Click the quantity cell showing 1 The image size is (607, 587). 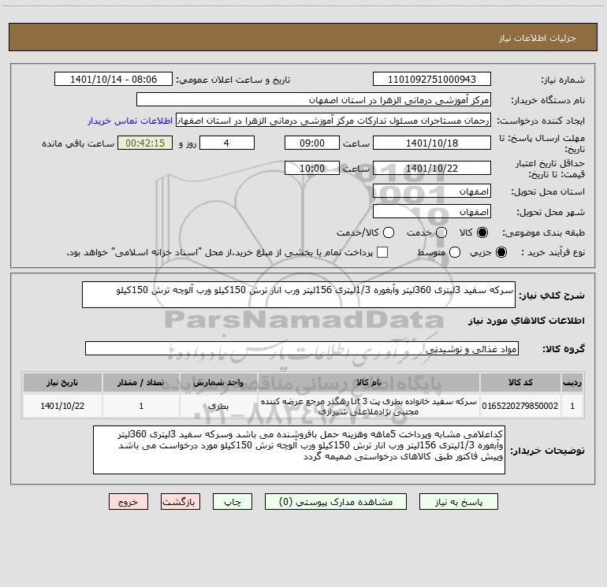tap(141, 406)
